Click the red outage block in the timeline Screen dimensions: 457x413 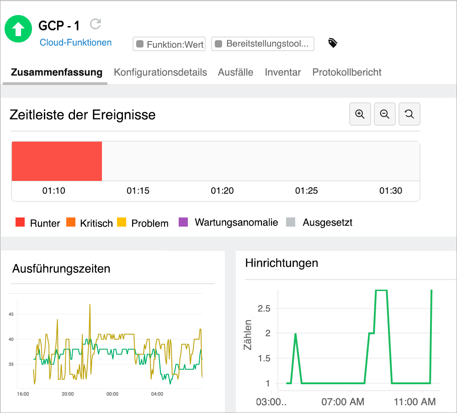point(57,161)
